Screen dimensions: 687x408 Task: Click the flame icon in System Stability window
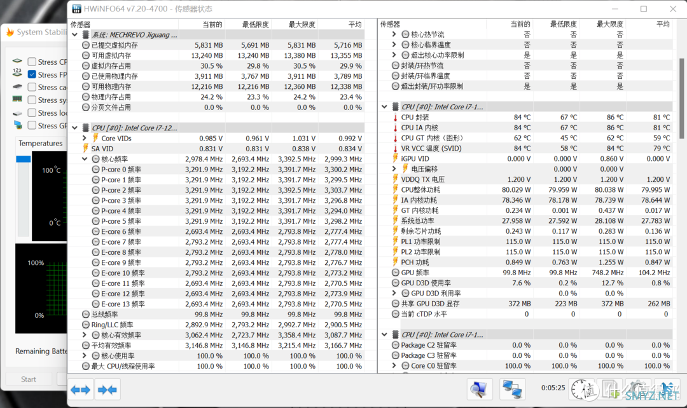[x=10, y=32]
